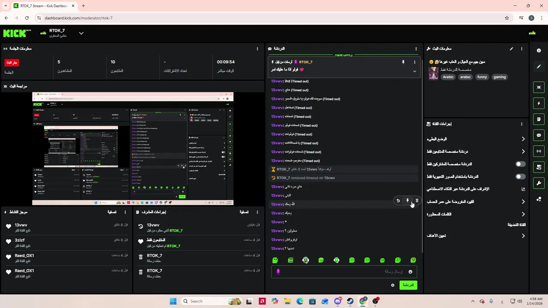Open the wrench tools icon in sidebar
The height and width of the screenshot is (308, 548).
pyautogui.click(x=539, y=183)
